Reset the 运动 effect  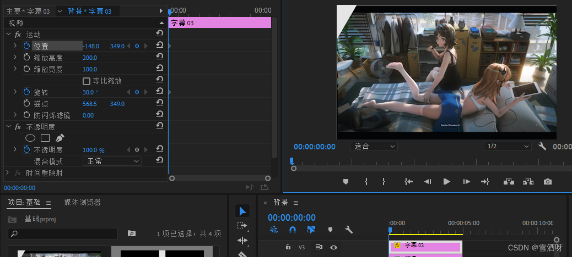tap(159, 34)
